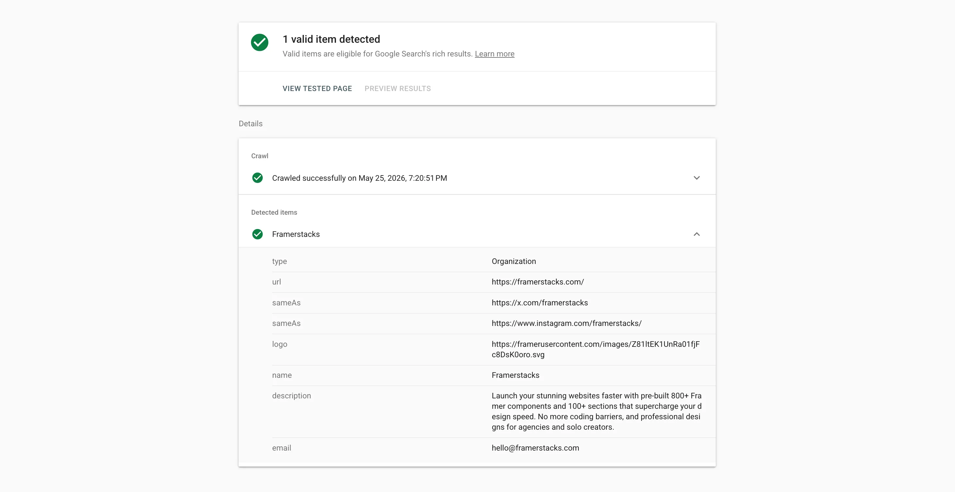Click the green checkmark beside Framerstacks item
This screenshot has height=492, width=955.
[x=257, y=234]
